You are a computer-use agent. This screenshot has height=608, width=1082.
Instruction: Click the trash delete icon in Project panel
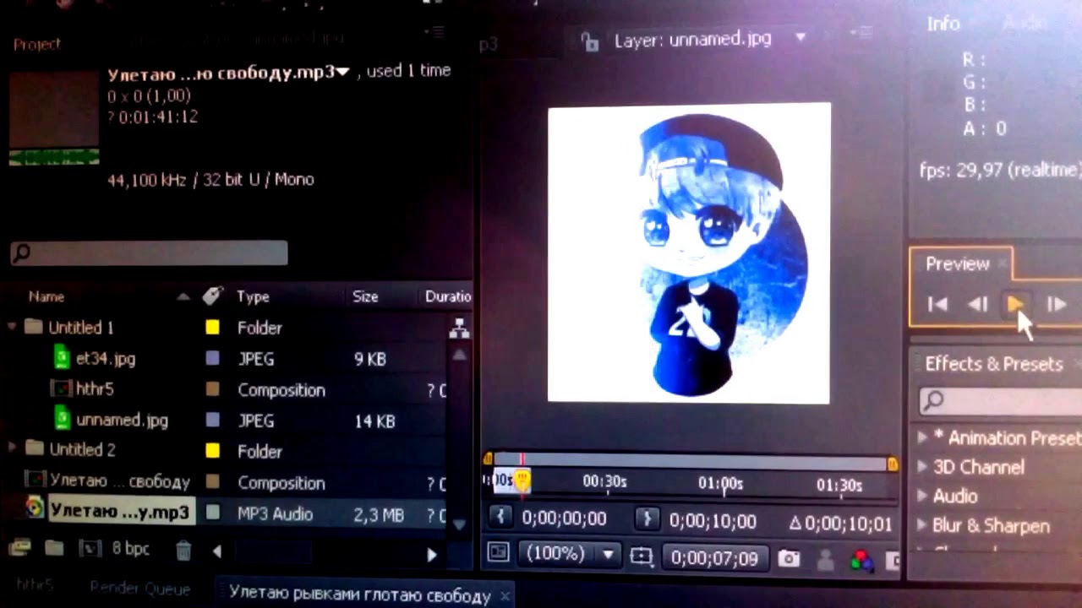point(183,551)
